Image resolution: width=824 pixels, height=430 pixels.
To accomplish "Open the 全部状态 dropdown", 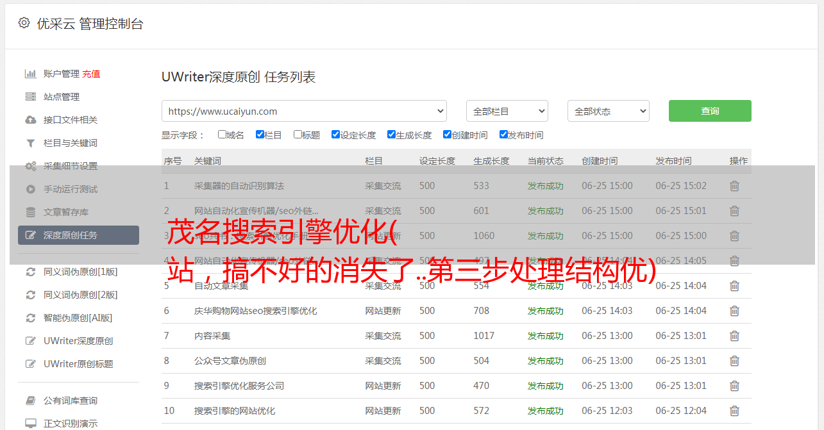I will point(609,111).
